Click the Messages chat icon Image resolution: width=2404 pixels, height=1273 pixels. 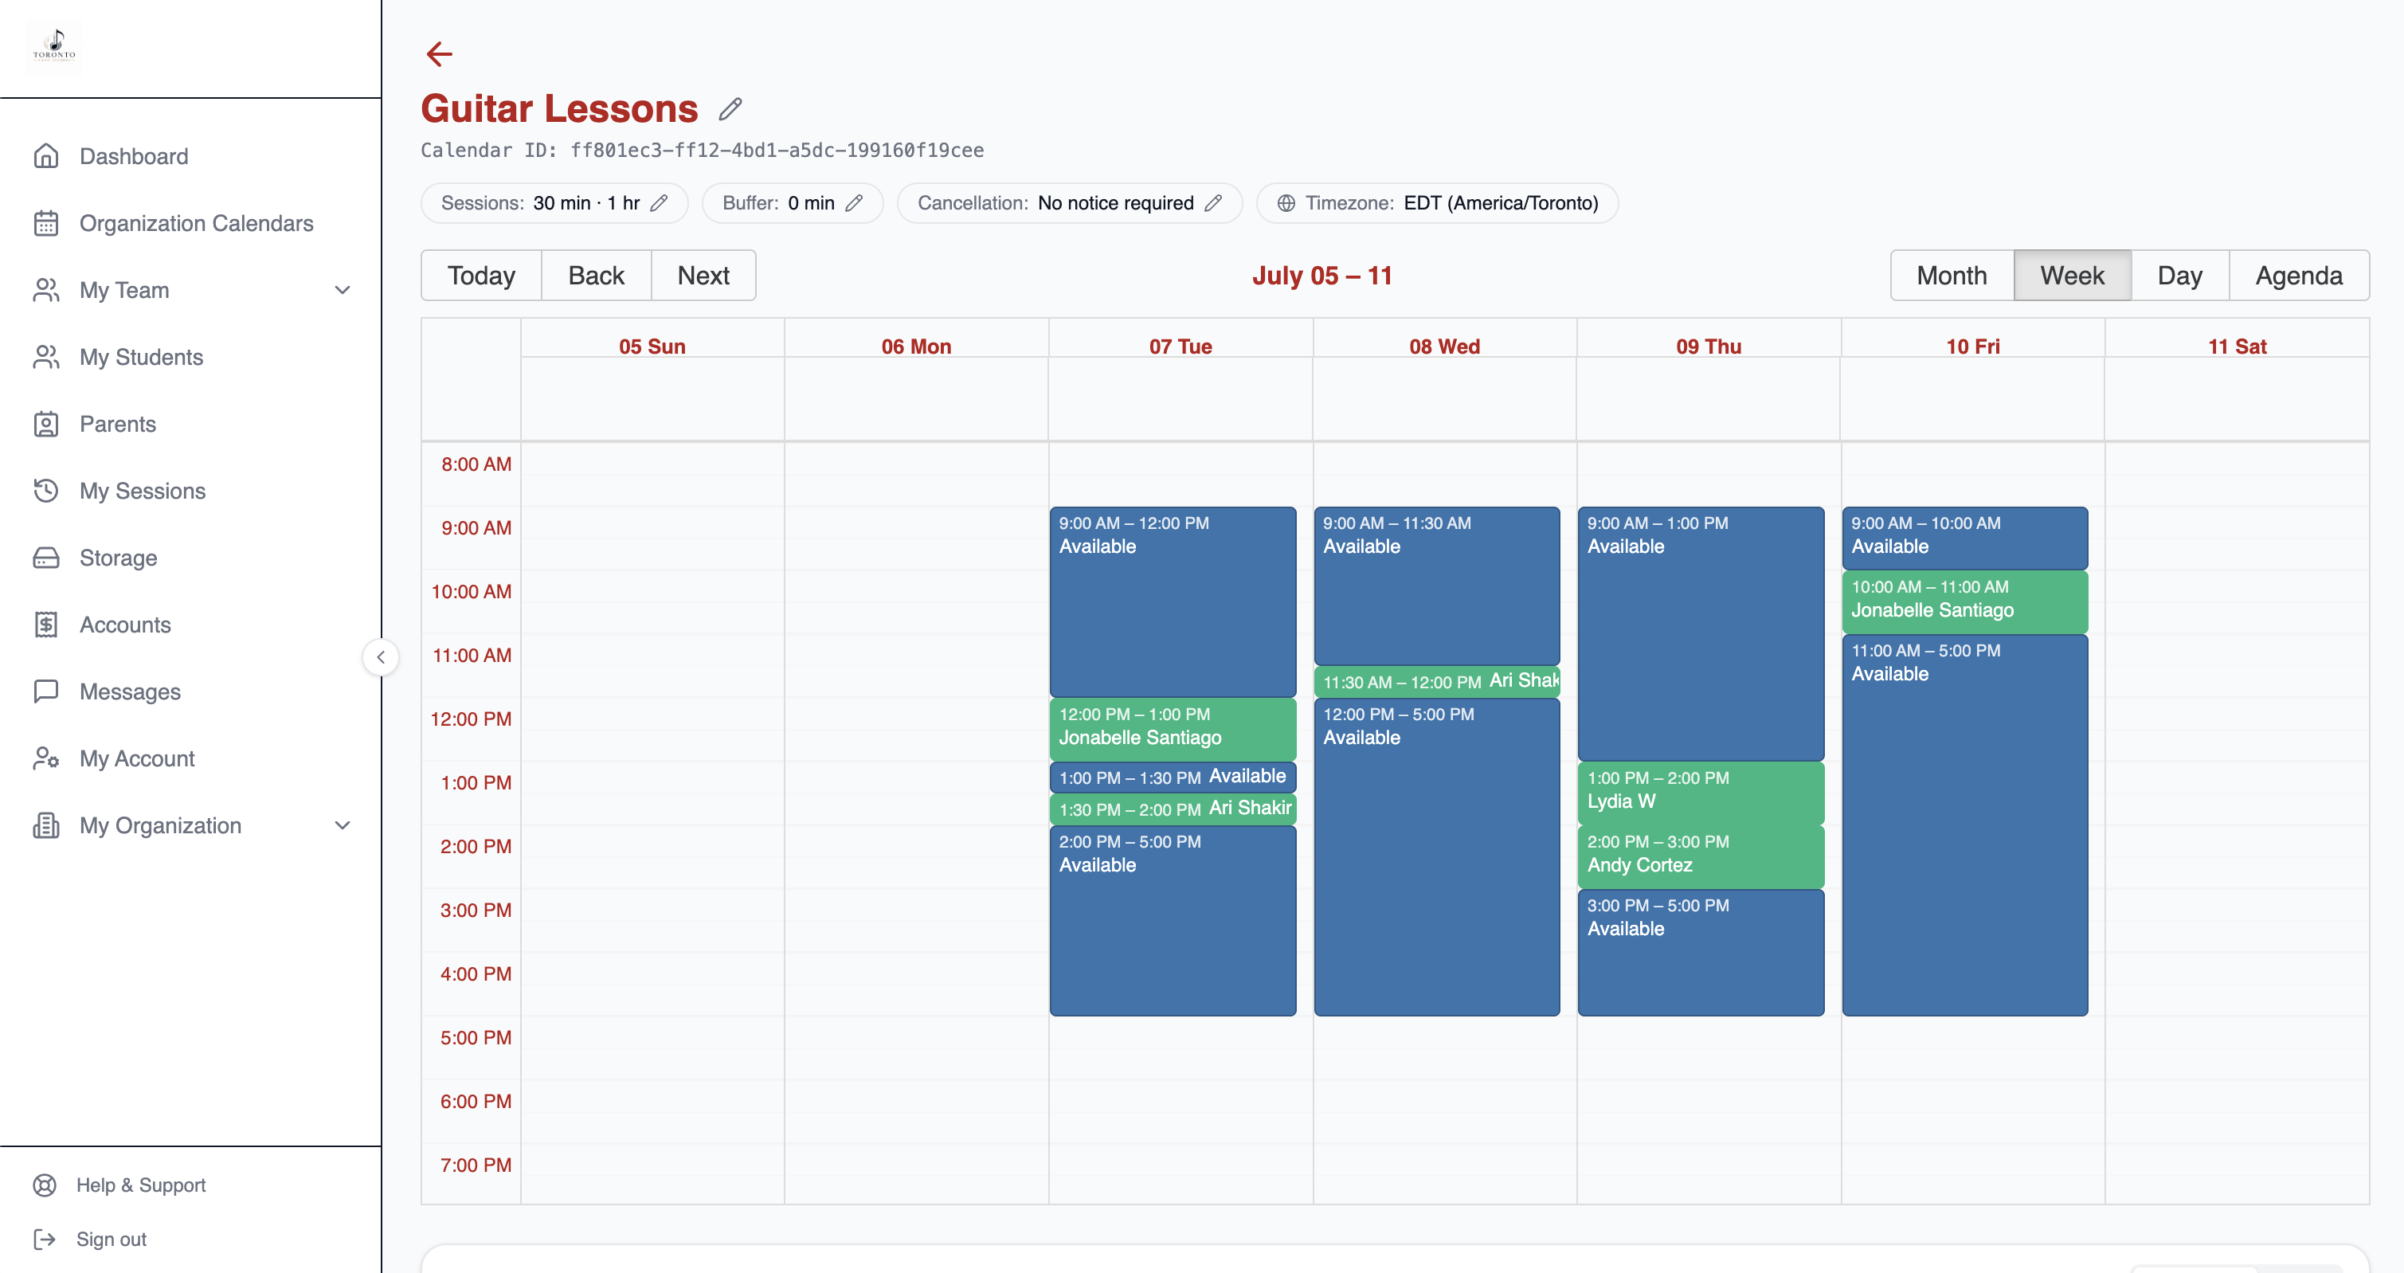coord(45,691)
